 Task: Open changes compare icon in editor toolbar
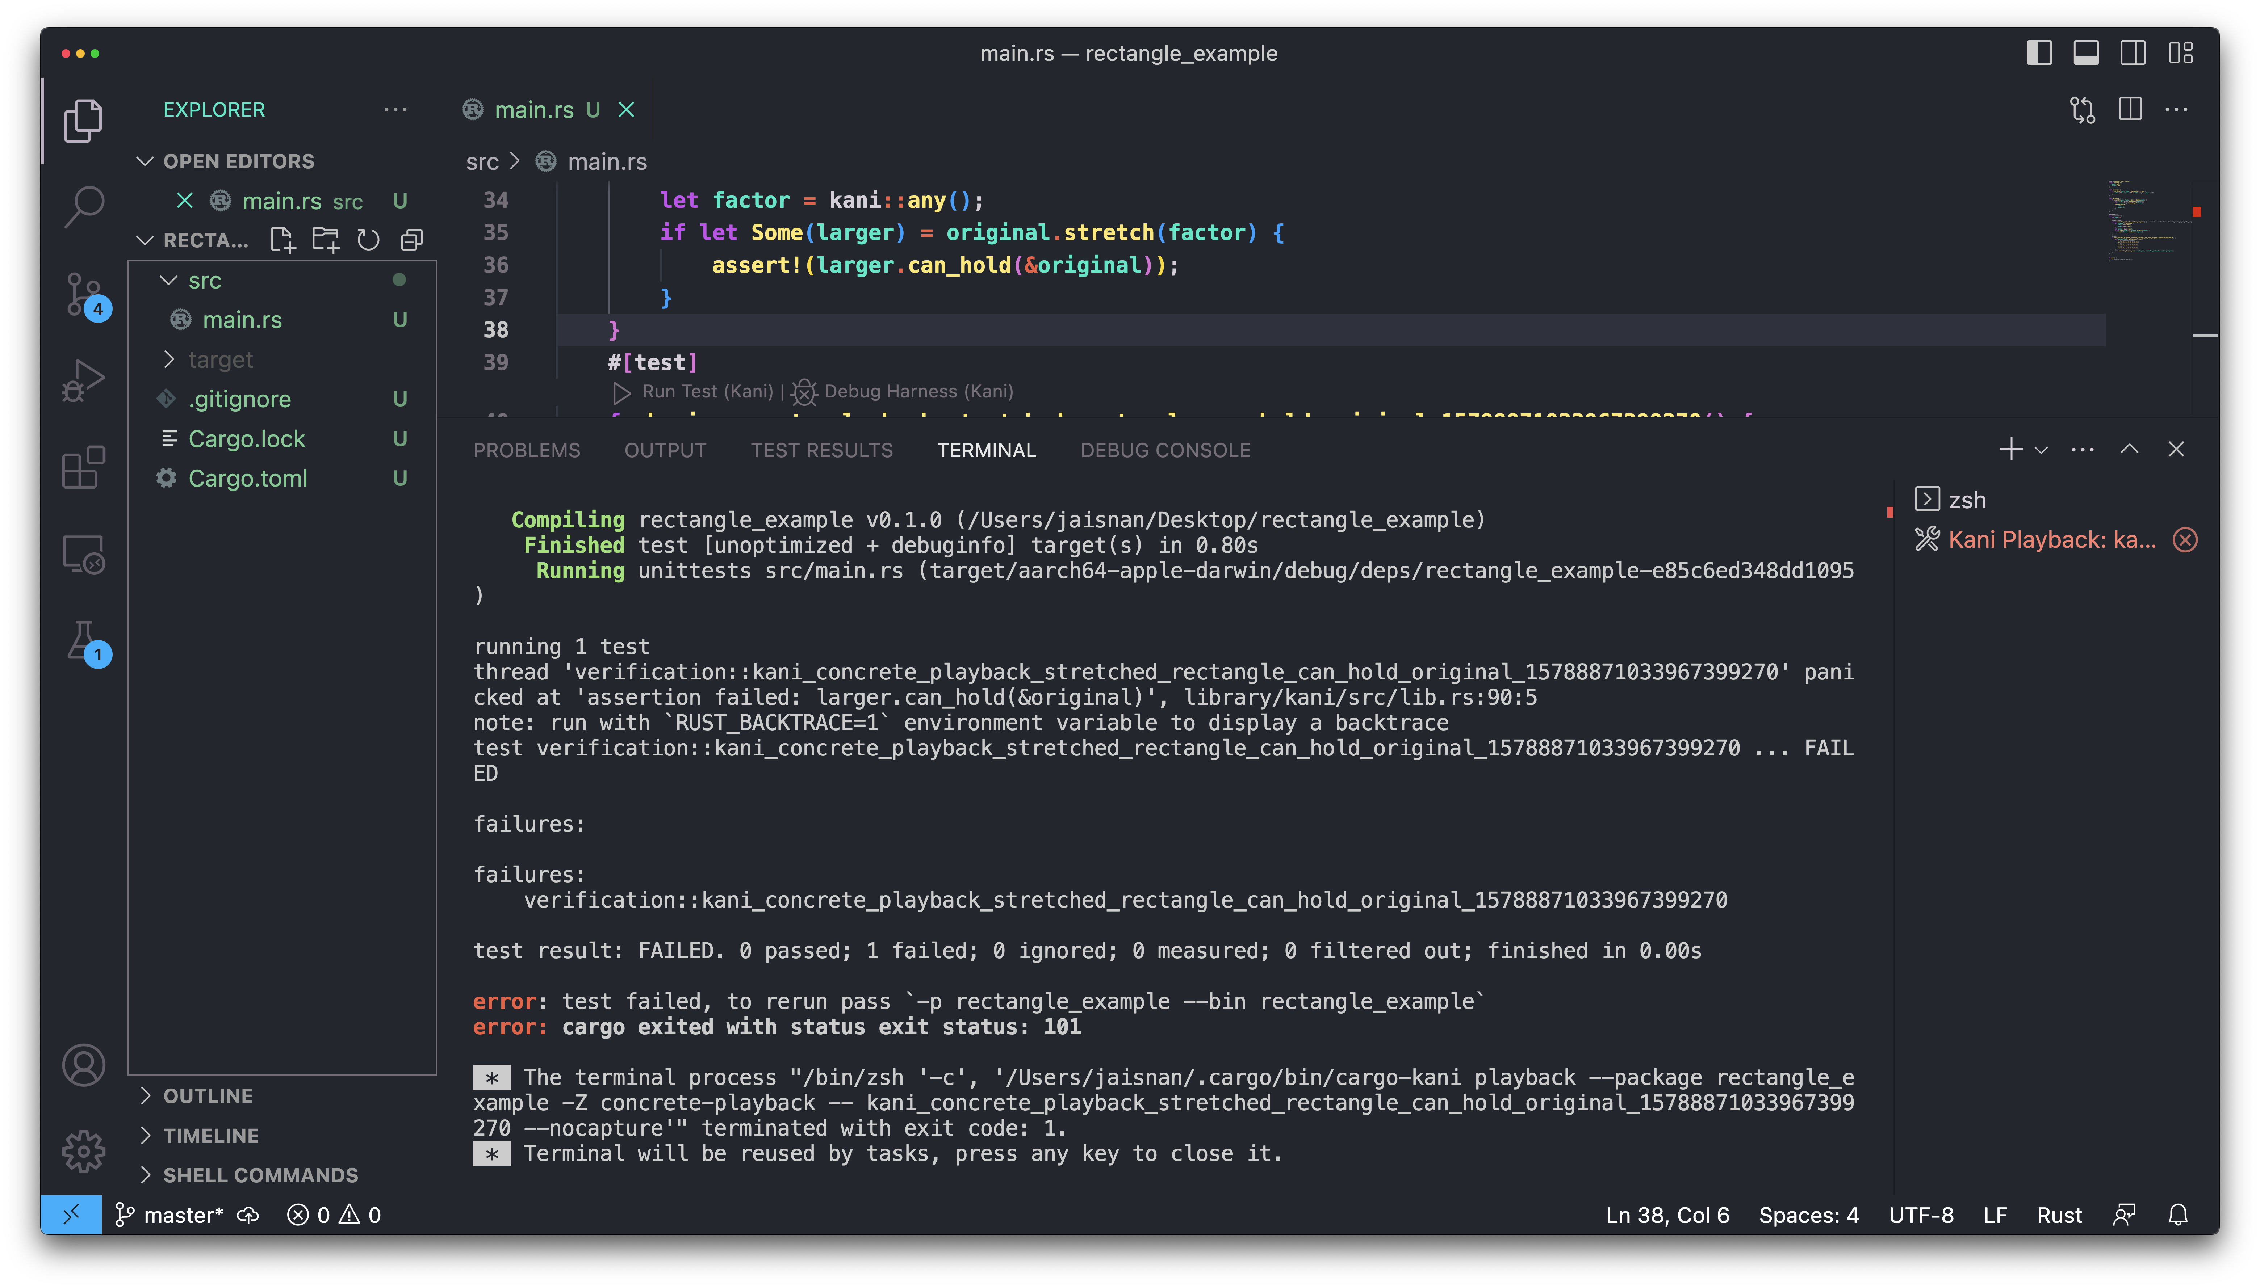tap(2082, 110)
